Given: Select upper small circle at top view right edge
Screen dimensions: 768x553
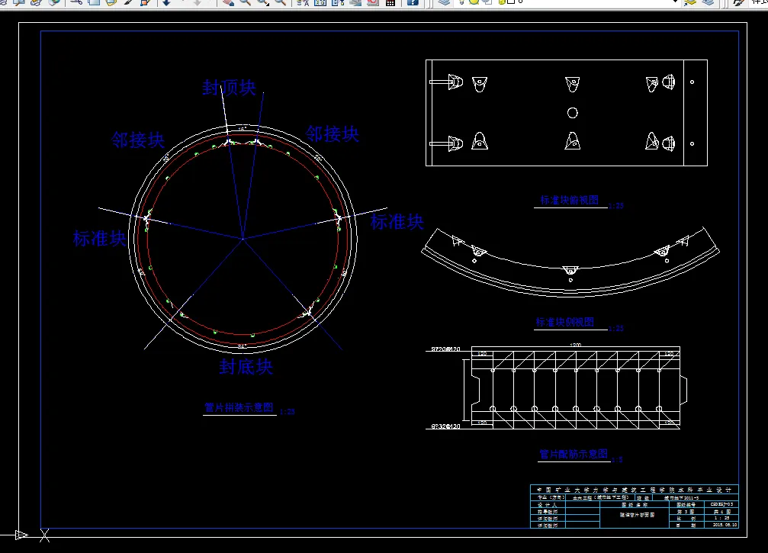Looking at the screenshot, I should coord(692,82).
